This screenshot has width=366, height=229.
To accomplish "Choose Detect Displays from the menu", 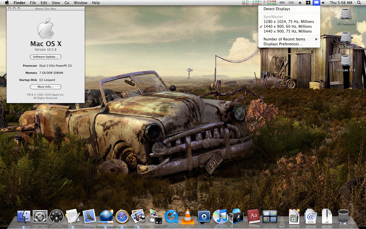I will coord(289,9).
